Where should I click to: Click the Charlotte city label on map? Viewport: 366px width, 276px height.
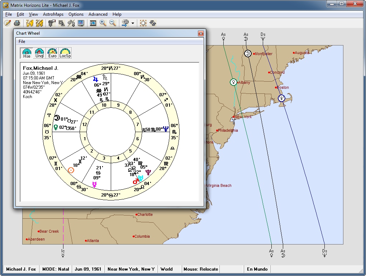[145, 214]
